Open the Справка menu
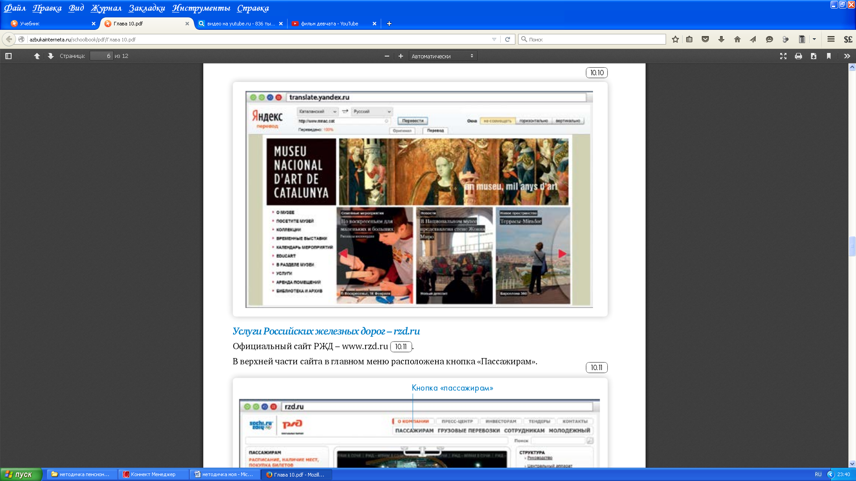This screenshot has width=856, height=481. point(253,8)
